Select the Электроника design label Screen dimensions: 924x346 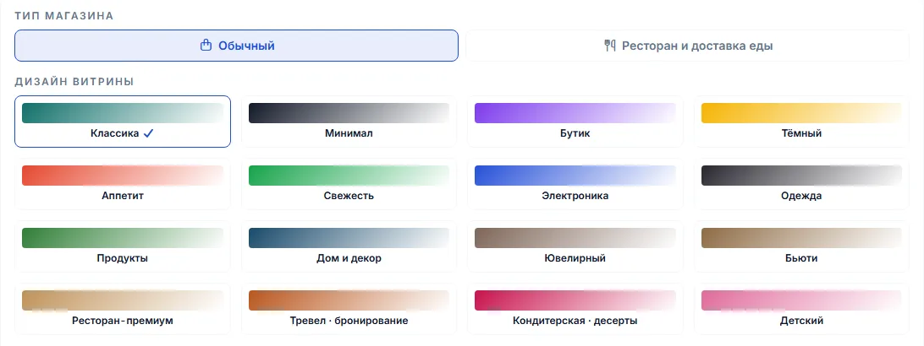(575, 196)
